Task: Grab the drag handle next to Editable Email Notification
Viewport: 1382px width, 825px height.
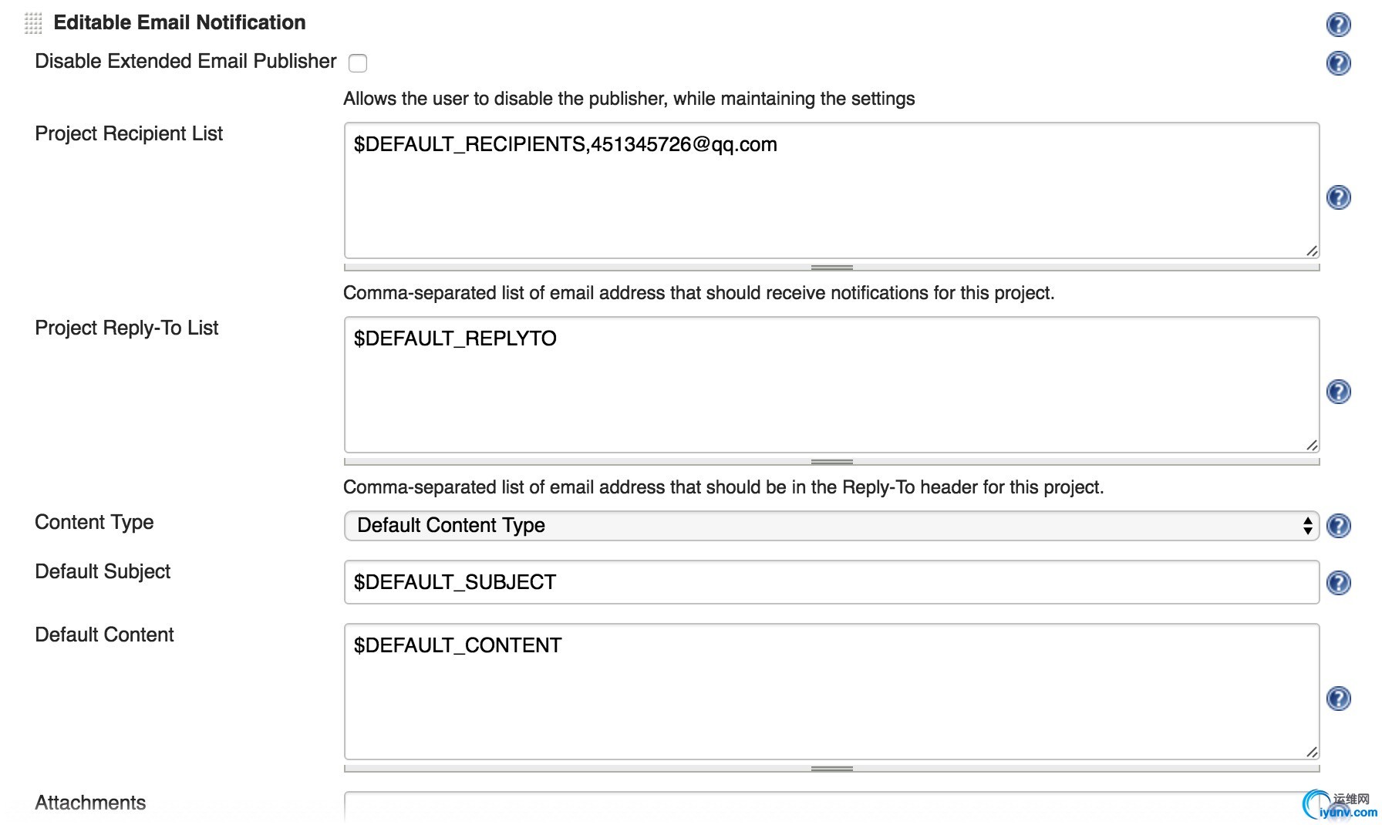Action: pos(33,23)
